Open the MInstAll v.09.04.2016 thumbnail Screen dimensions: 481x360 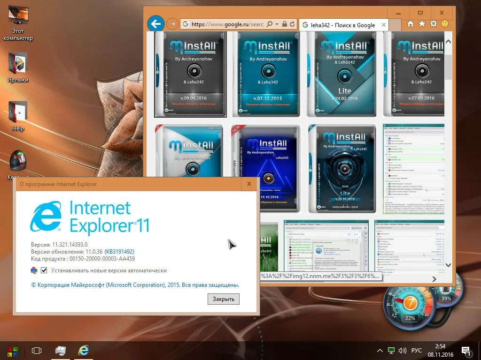coord(191,74)
